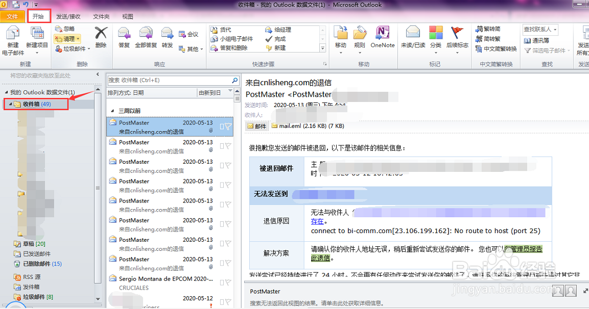Open the 规则 rules button
The width and height of the screenshot is (589, 309).
tap(360, 40)
